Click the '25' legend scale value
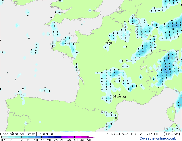Screen dimensions: 182x141 point(56,140)
